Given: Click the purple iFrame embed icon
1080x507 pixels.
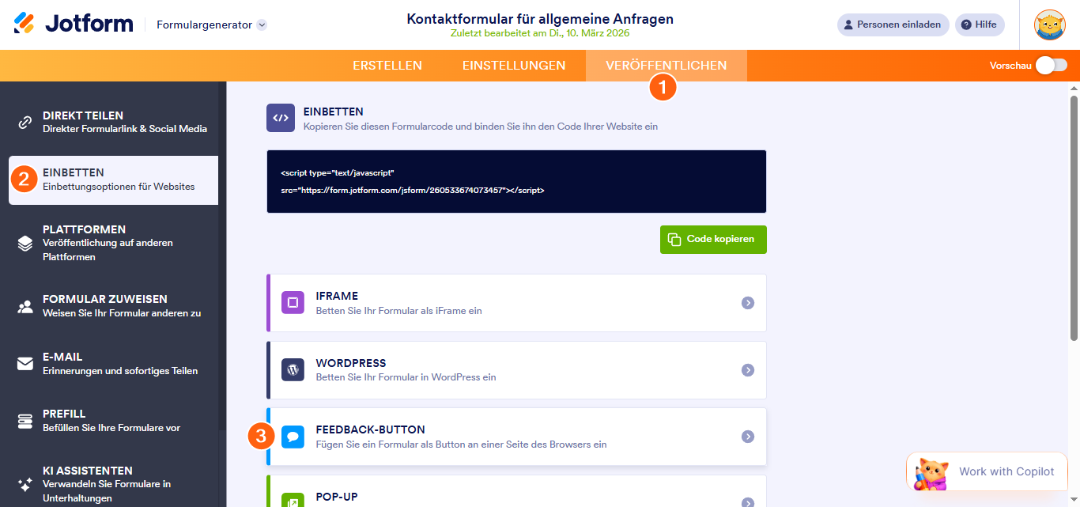Looking at the screenshot, I should point(293,303).
